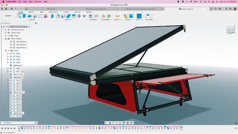The image size is (238, 134).
Task: Collapse the Motion Studies folder
Action: click(x=5, y=39)
